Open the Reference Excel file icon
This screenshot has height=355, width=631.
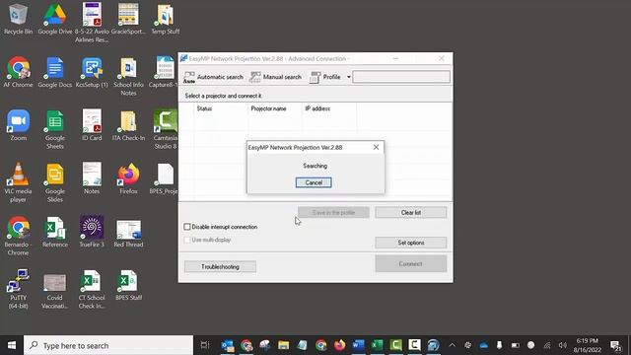click(x=55, y=232)
